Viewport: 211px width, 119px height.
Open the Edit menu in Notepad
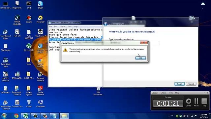click(x=56, y=26)
